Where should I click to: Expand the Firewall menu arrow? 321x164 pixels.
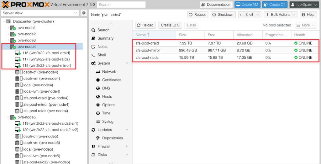[127, 147]
